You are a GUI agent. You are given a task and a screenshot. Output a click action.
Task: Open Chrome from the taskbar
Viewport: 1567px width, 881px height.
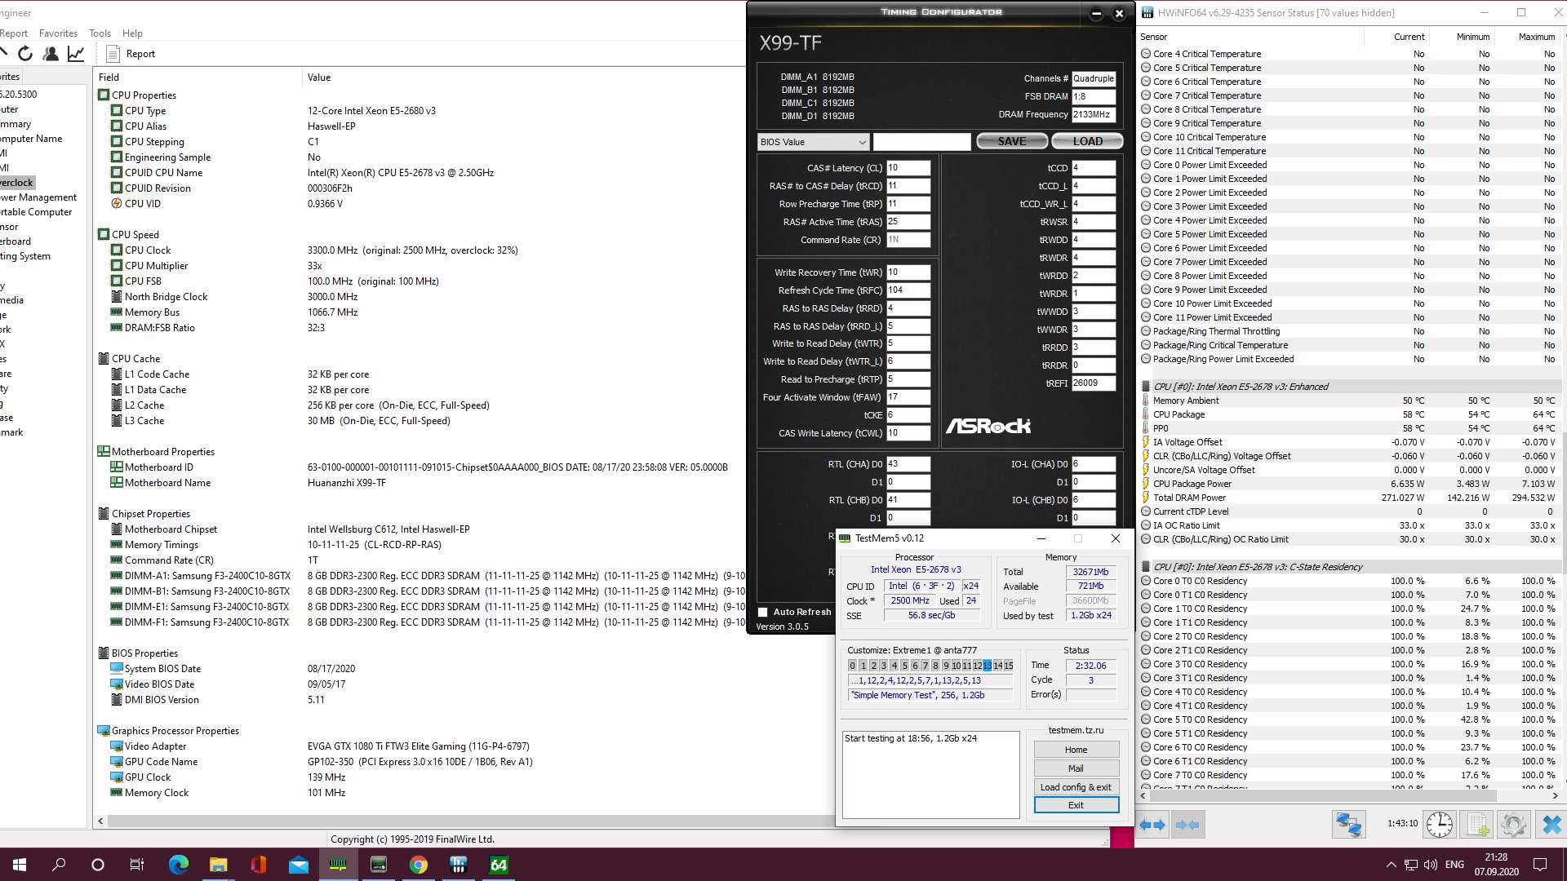tap(419, 865)
